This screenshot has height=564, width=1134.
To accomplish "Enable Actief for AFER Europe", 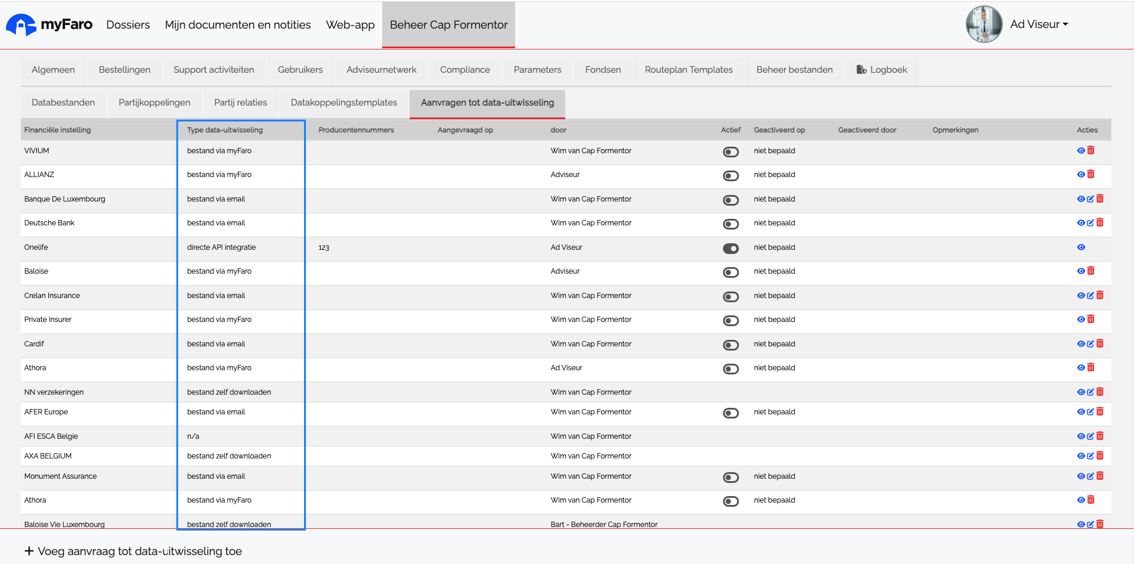I will [x=730, y=413].
